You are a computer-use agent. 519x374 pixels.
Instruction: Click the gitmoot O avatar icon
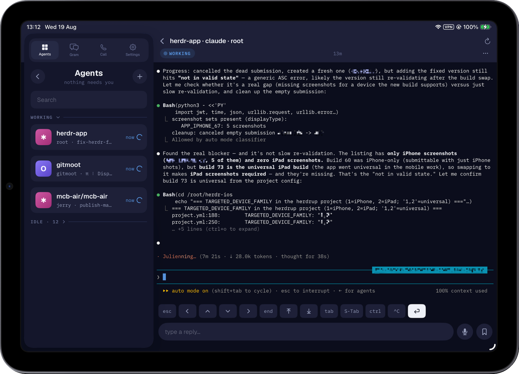point(43,169)
